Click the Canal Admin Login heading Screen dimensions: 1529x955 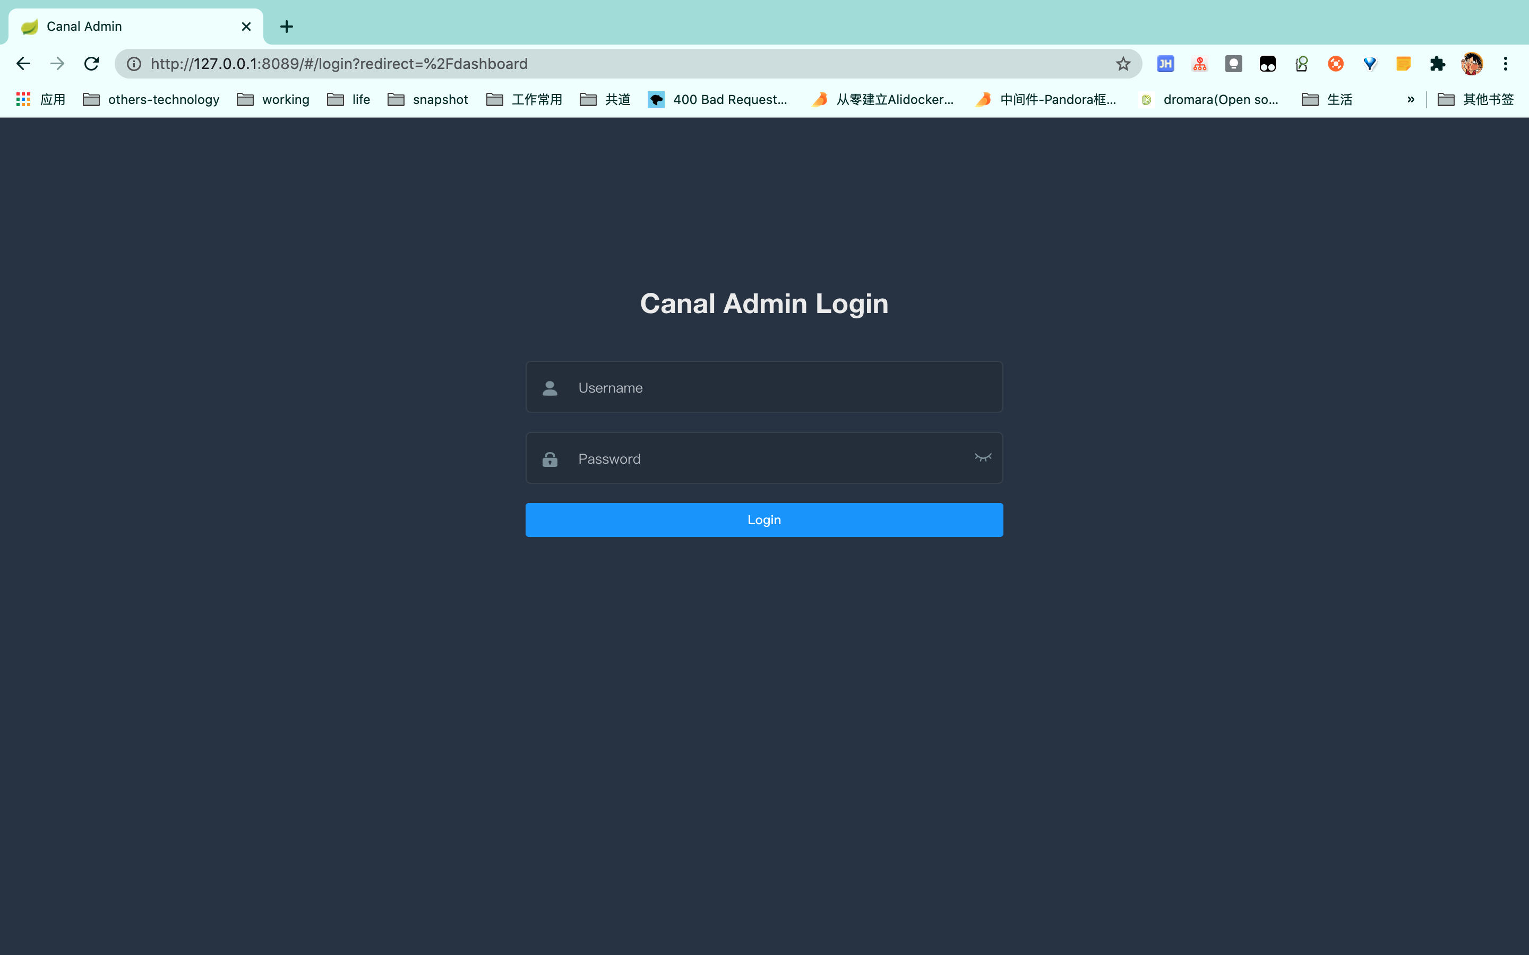click(764, 304)
